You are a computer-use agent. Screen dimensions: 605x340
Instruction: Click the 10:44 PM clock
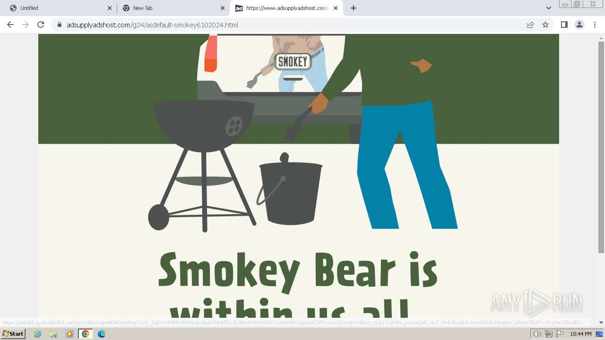click(x=581, y=334)
